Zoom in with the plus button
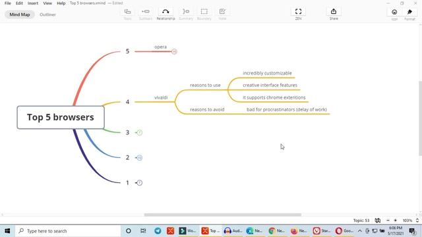The height and width of the screenshot is (237, 422). pos(396,221)
